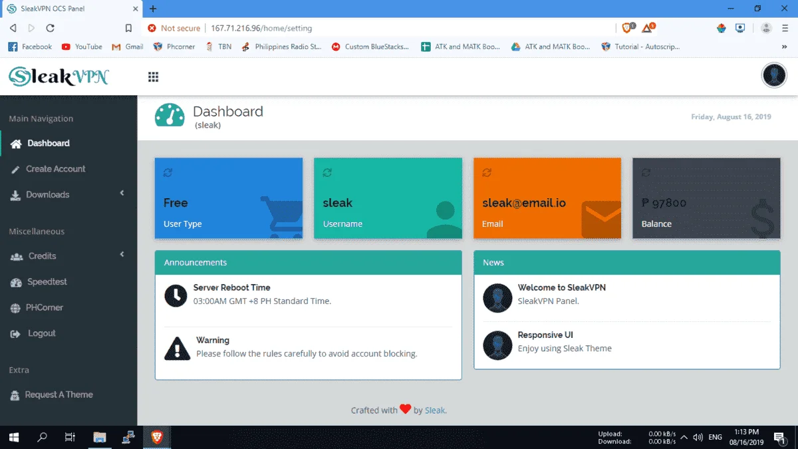Click the PHCorner globe icon
Viewport: 798px width, 449px height.
point(16,309)
